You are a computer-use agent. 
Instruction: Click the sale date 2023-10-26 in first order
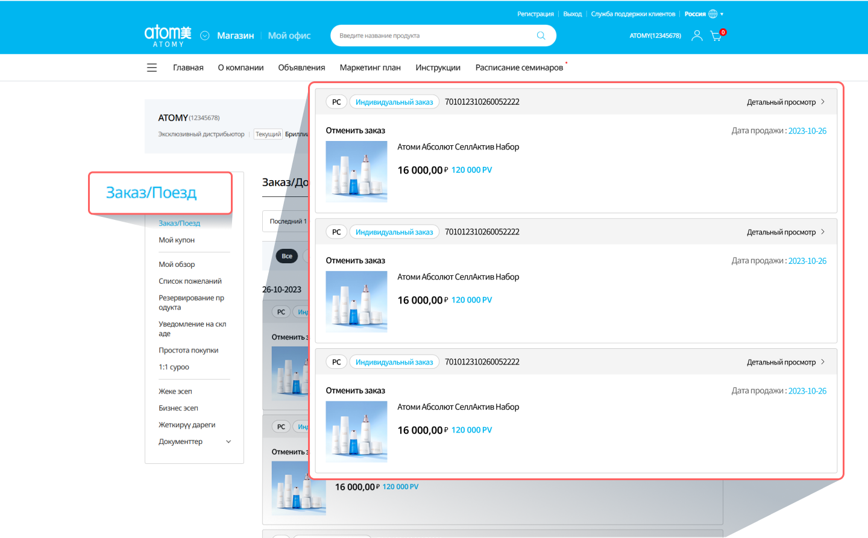(x=807, y=131)
